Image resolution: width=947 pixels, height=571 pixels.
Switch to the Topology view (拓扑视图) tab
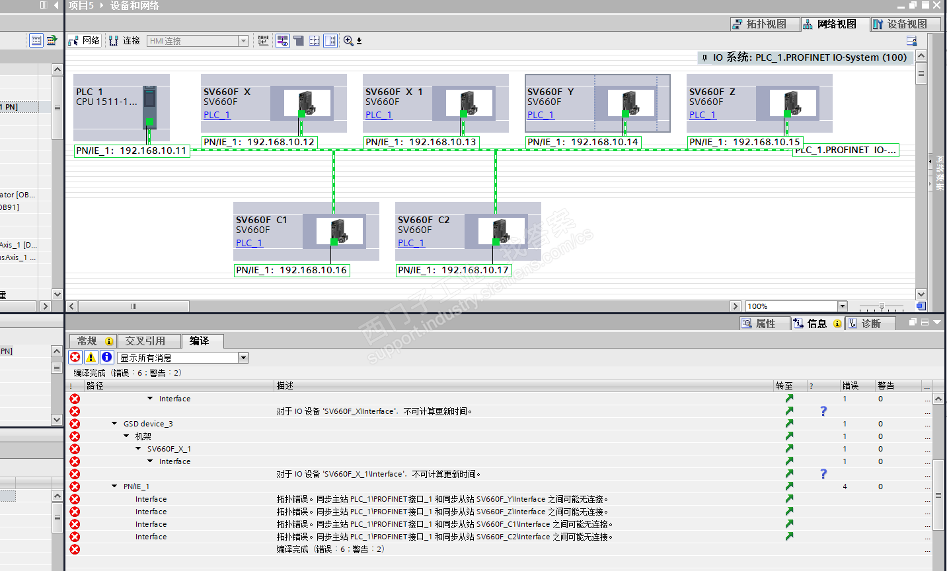pyautogui.click(x=765, y=24)
